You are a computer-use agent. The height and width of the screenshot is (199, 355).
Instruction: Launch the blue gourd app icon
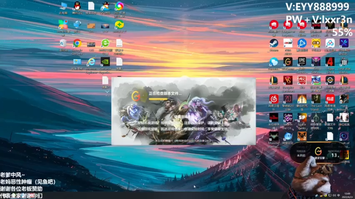tap(274, 61)
